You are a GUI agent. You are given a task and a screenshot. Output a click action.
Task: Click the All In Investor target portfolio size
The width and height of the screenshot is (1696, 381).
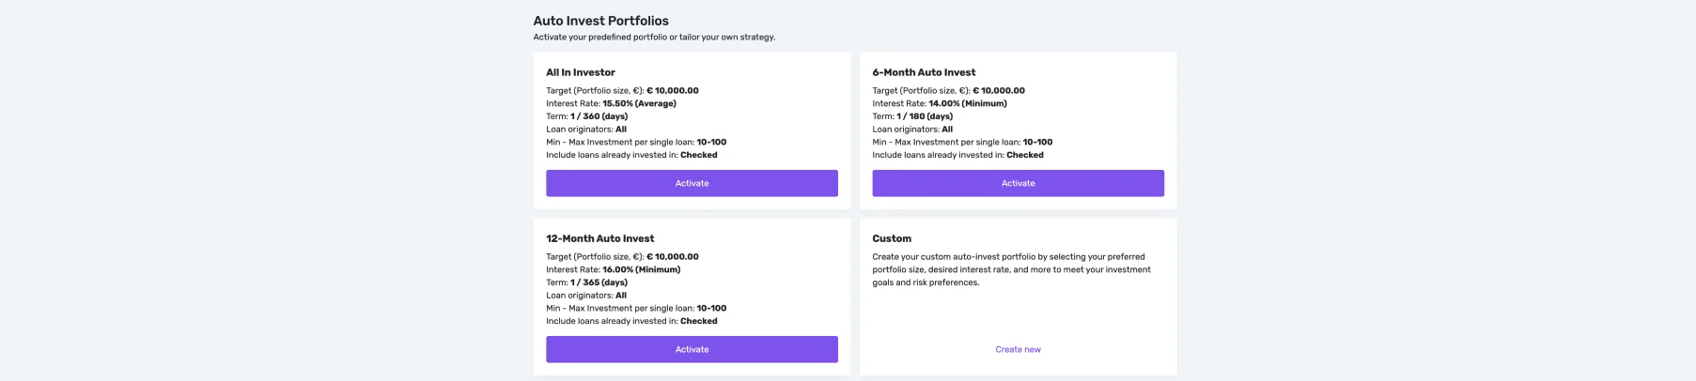click(672, 91)
